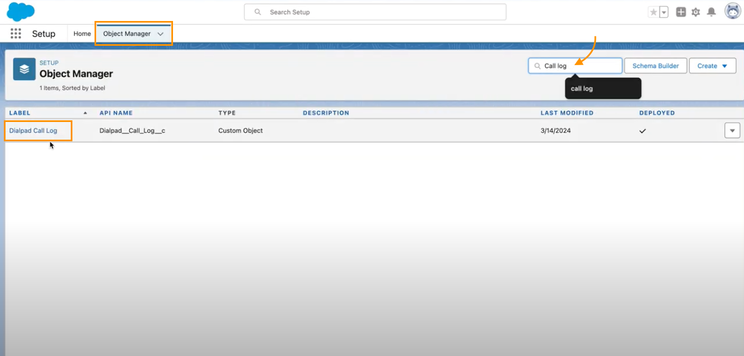Screen dimensions: 744x356
Task: Sort by the Type column header
Action: point(227,113)
